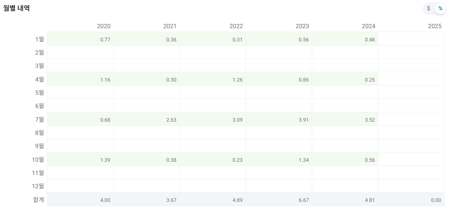Click October 2022 value 0.23
This screenshot has width=451, height=210.
[237, 160]
